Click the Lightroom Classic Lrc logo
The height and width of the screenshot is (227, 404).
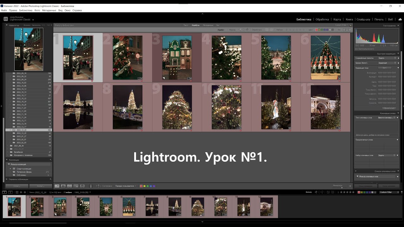tap(6, 19)
